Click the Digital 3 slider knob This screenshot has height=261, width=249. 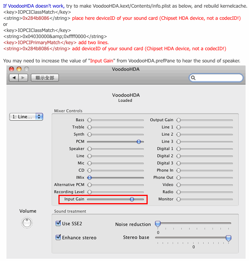coord(178,163)
